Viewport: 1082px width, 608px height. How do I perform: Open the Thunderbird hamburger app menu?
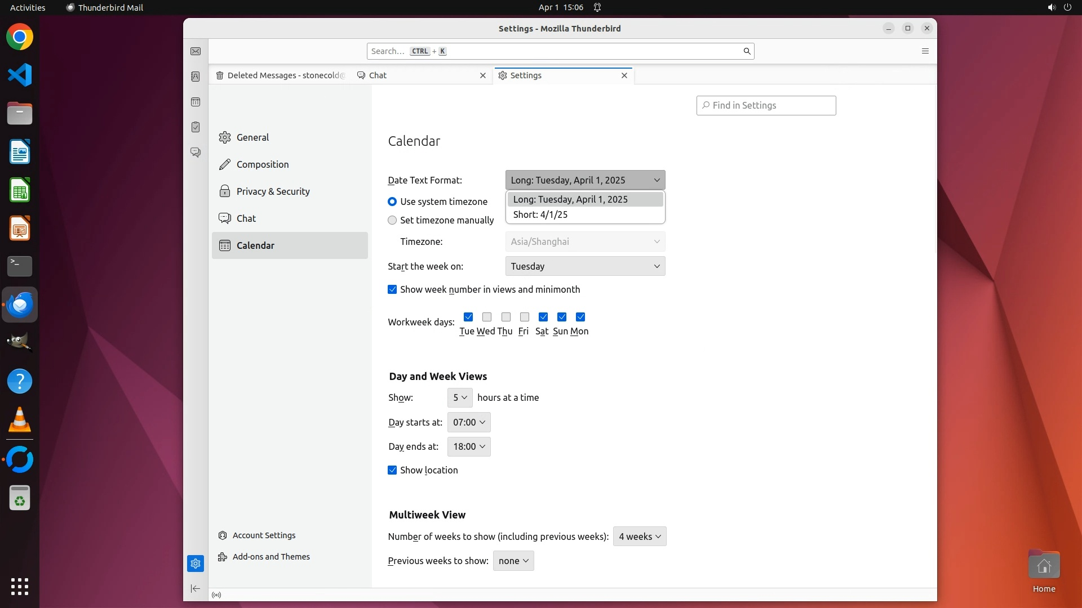tap(925, 51)
